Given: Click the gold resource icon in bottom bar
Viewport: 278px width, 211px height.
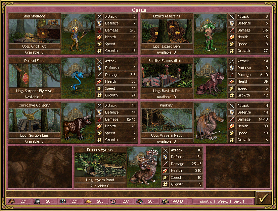Looking at the screenshot, I should pos(165,201).
